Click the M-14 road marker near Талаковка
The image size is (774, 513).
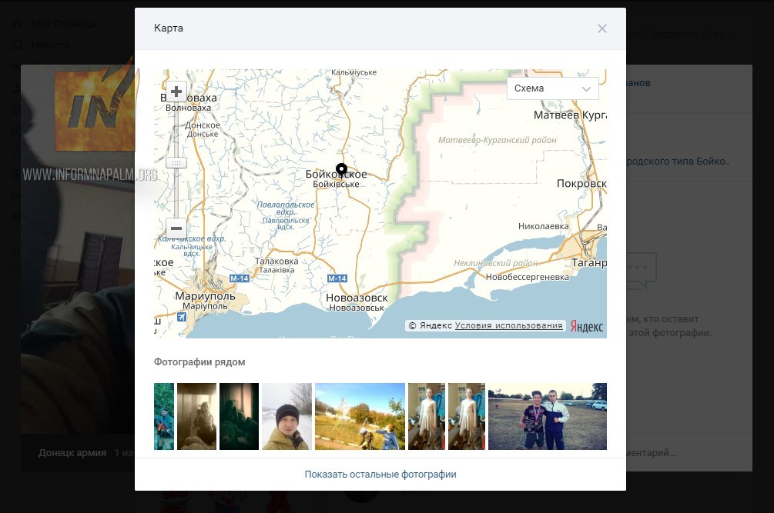click(240, 278)
